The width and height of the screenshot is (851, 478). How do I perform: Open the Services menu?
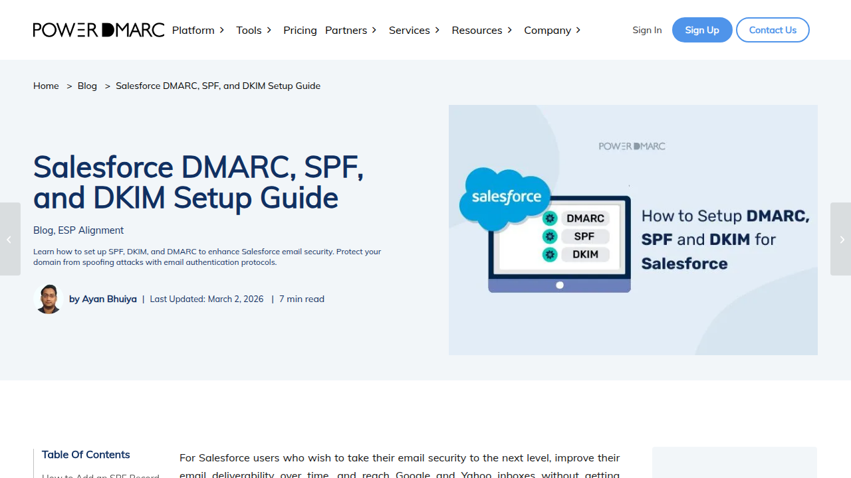coord(410,30)
